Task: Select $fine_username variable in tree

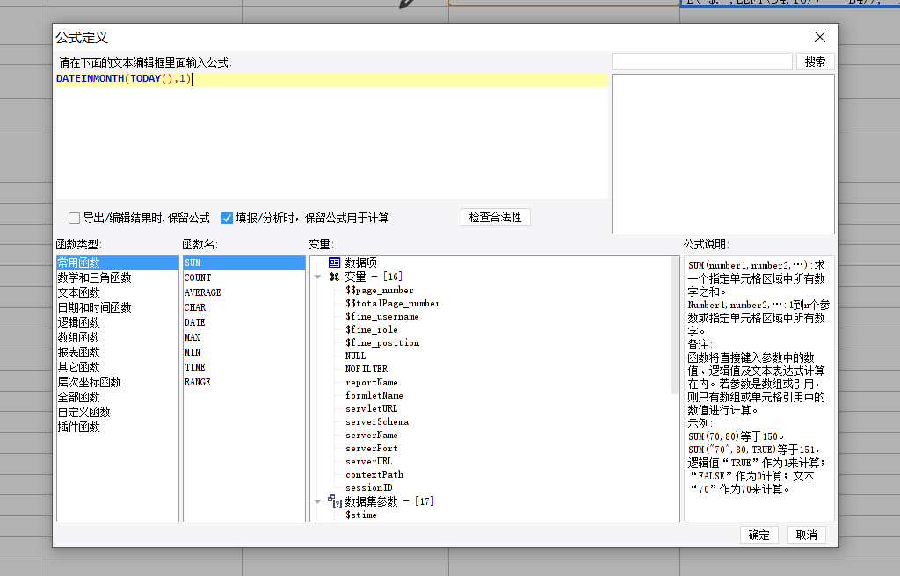Action: [381, 316]
